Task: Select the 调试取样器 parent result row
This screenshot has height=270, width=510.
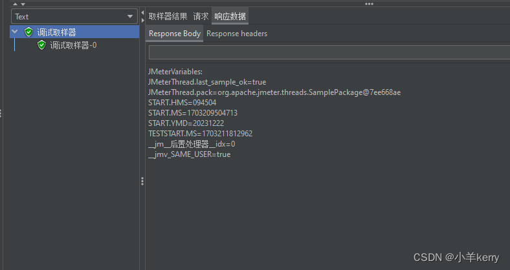Action: pyautogui.click(x=74, y=32)
